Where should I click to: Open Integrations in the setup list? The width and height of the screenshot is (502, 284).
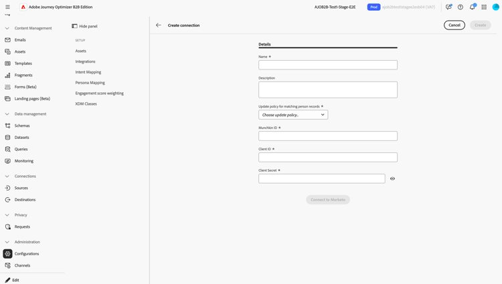pos(85,61)
